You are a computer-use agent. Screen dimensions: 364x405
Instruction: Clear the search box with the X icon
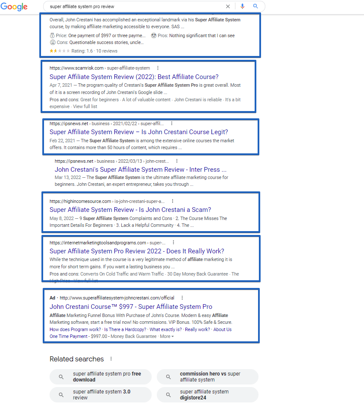228,6
